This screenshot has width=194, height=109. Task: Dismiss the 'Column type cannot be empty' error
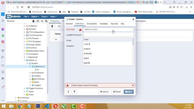point(133,85)
